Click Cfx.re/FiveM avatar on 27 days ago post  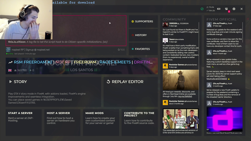tap(209, 25)
